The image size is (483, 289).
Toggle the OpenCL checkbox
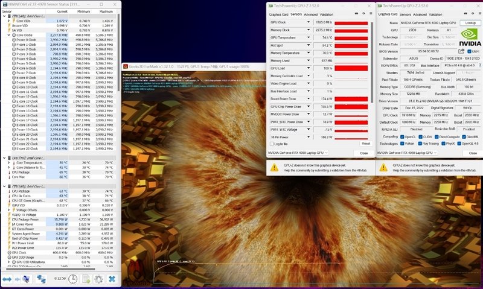pos(402,136)
